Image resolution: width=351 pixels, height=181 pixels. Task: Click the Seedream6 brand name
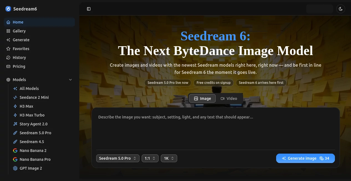point(25,9)
